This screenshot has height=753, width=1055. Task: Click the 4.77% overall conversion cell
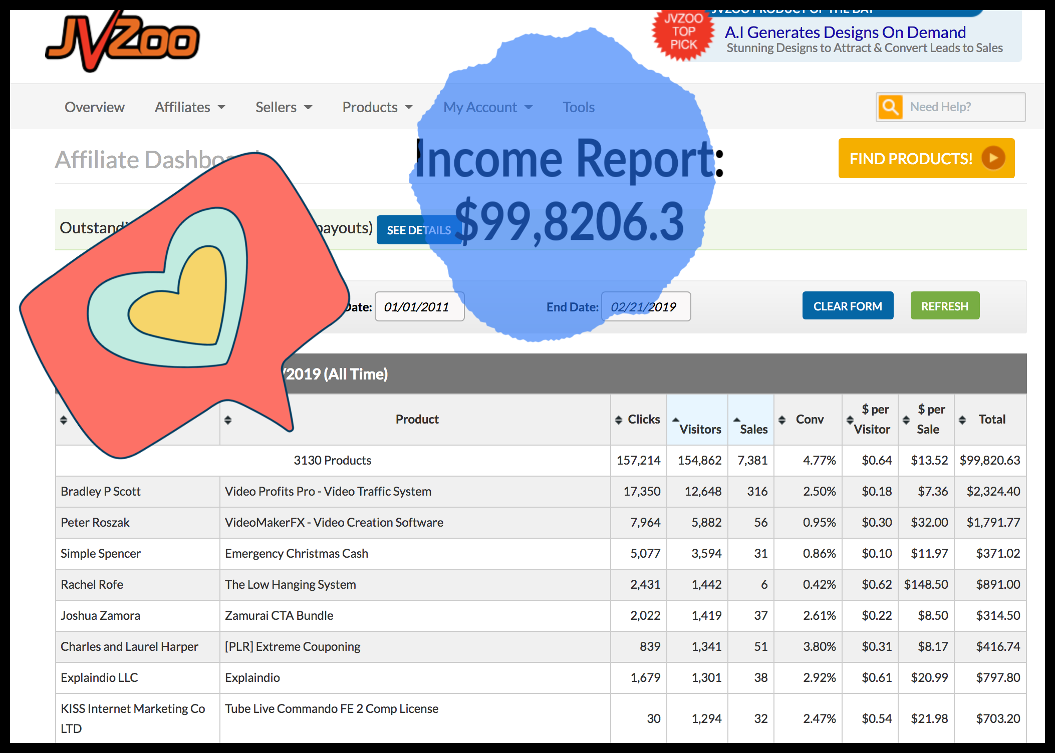pos(808,460)
